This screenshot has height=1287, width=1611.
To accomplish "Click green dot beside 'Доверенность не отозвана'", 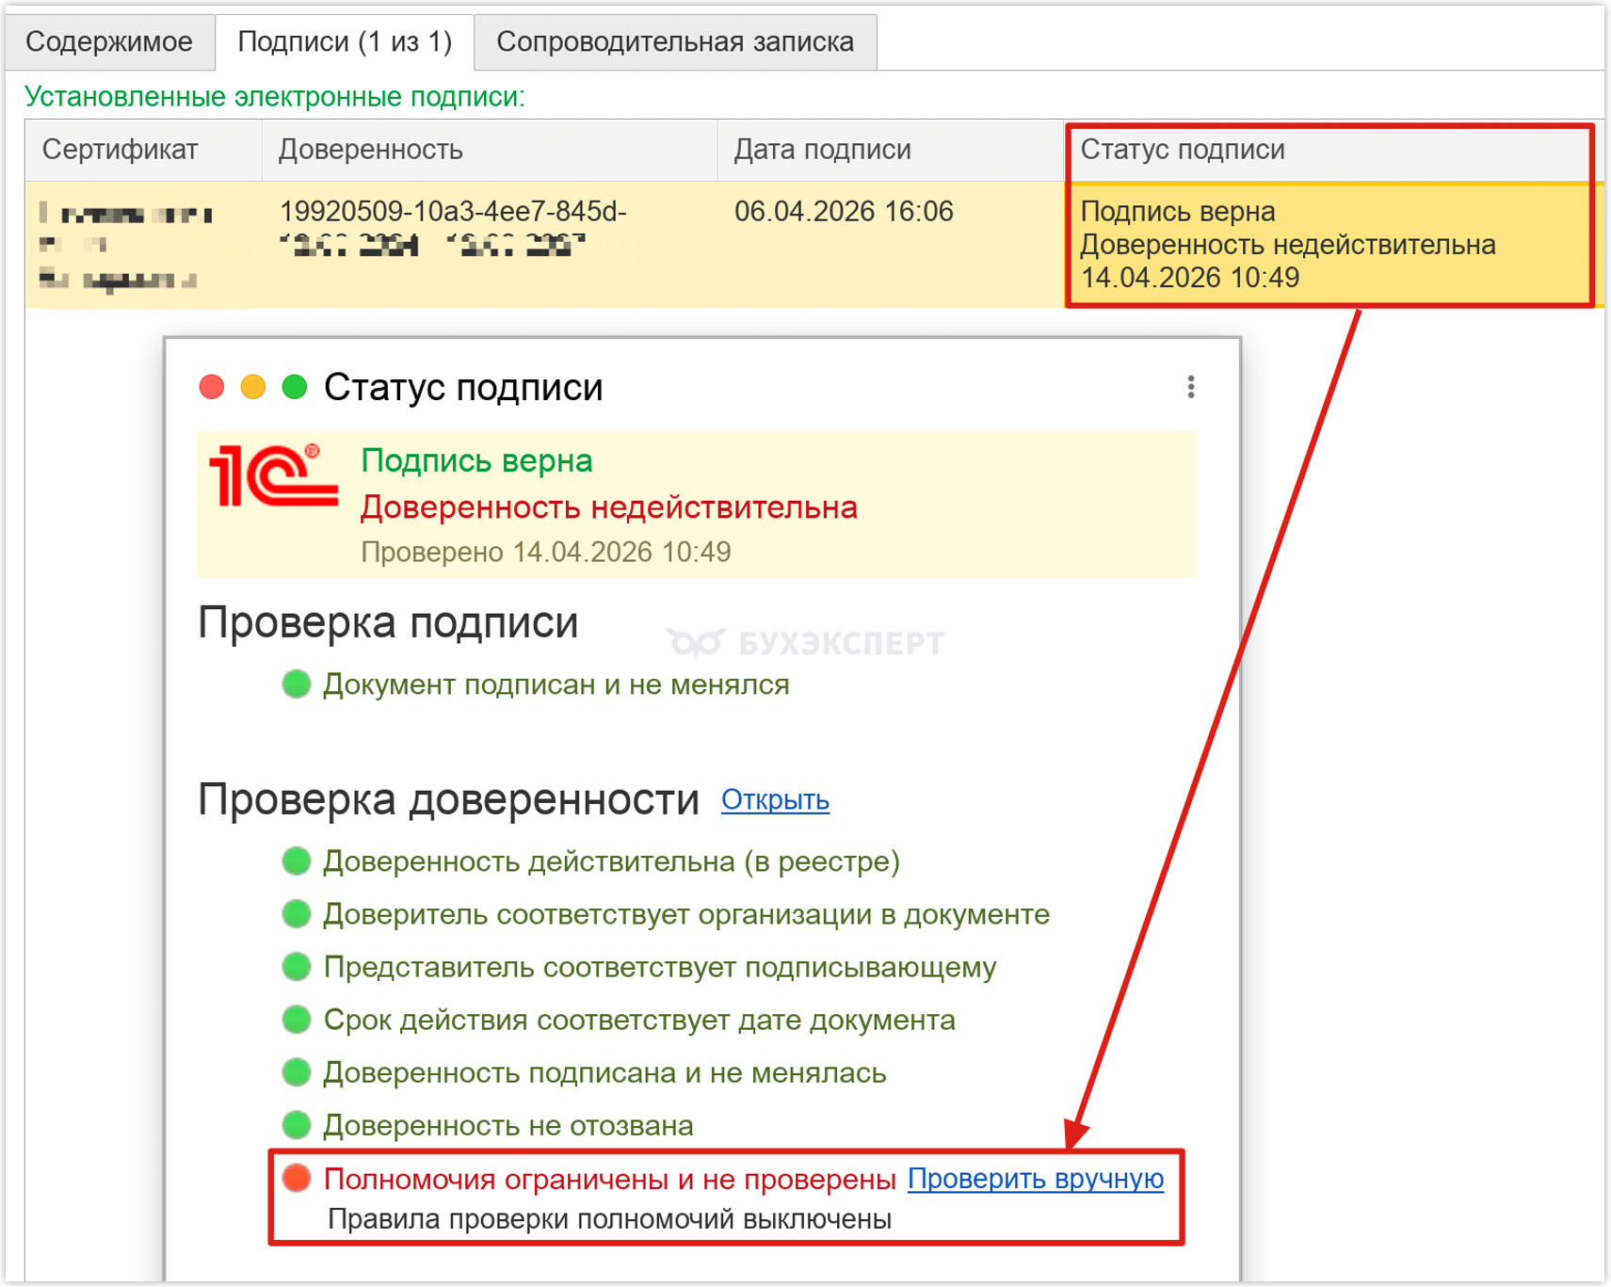I will coord(297,1125).
